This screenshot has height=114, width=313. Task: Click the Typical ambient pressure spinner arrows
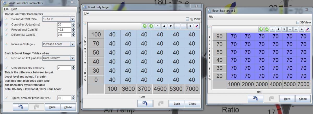[x=73, y=98]
